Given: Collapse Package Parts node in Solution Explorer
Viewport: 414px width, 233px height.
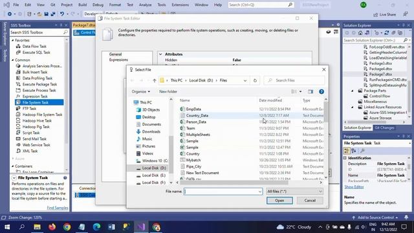Looking at the screenshot, I should 352,91.
